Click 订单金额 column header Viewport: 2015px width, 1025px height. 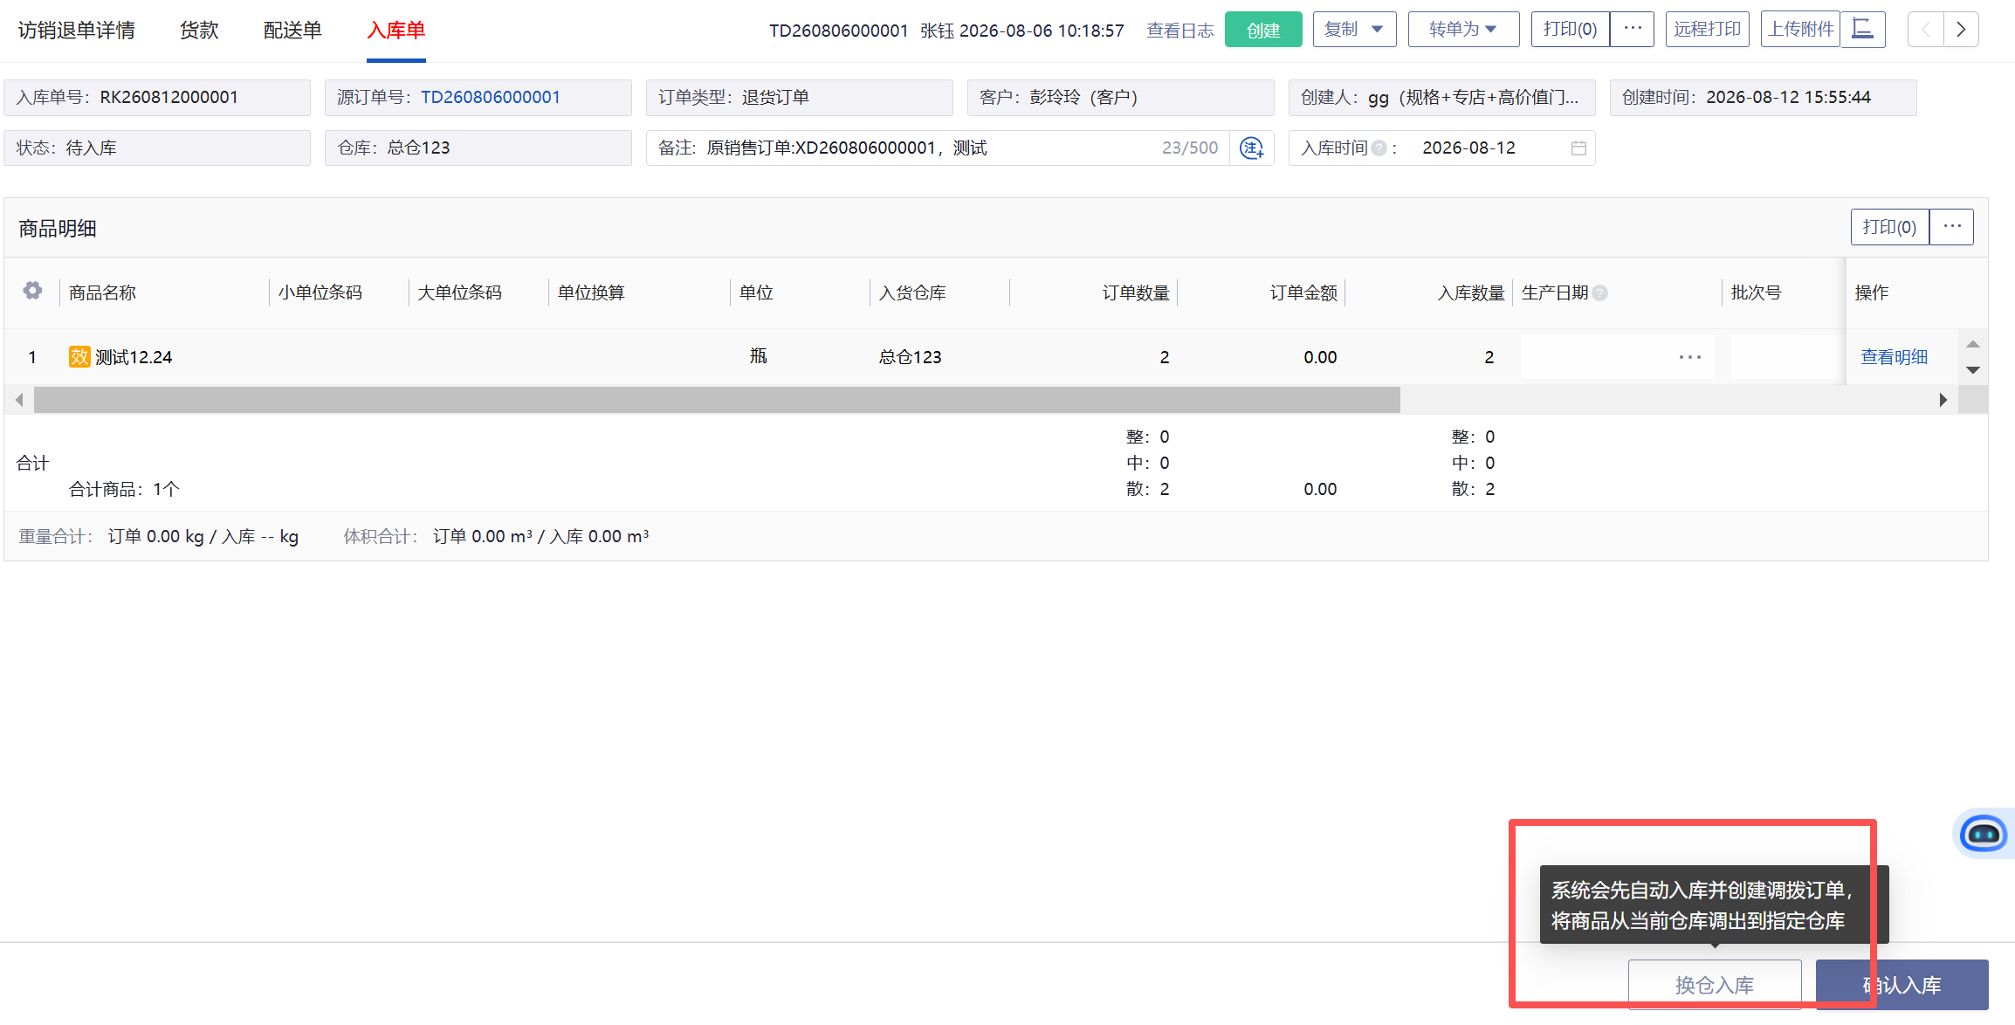tap(1303, 292)
